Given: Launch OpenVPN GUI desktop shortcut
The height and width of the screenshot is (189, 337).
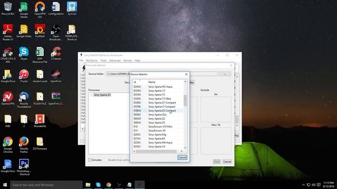Looking at the screenshot, I should 40,10.
